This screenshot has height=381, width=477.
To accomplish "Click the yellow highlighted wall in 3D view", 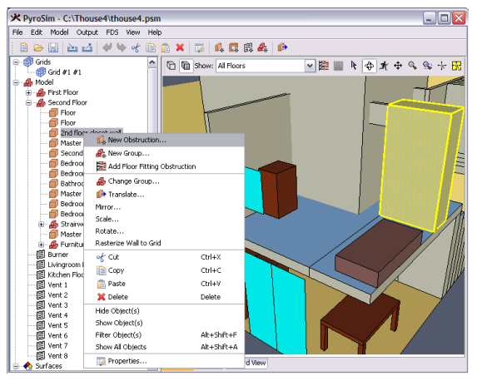I will [x=417, y=166].
